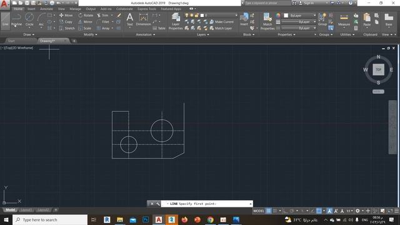Switch to the Manage ribbon tab
This screenshot has height=225, width=400.
tap(75, 9)
